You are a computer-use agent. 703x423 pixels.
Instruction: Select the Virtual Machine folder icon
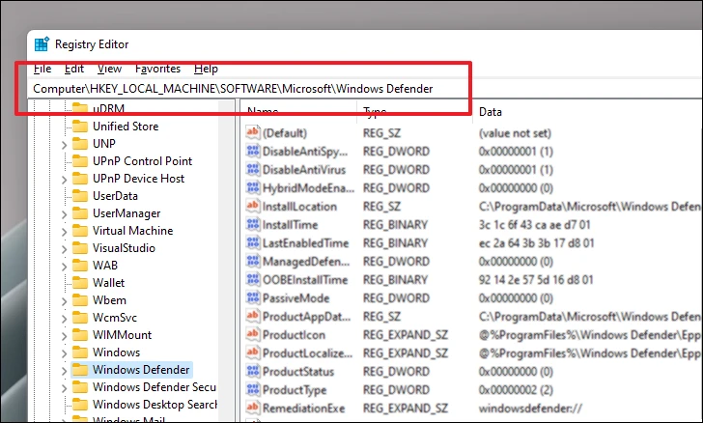pos(80,231)
